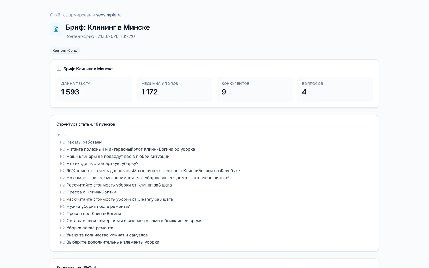This screenshot has height=268, width=429.
Task: Click the summary card title Бриф: Клининг в Минске
Action: [88, 69]
